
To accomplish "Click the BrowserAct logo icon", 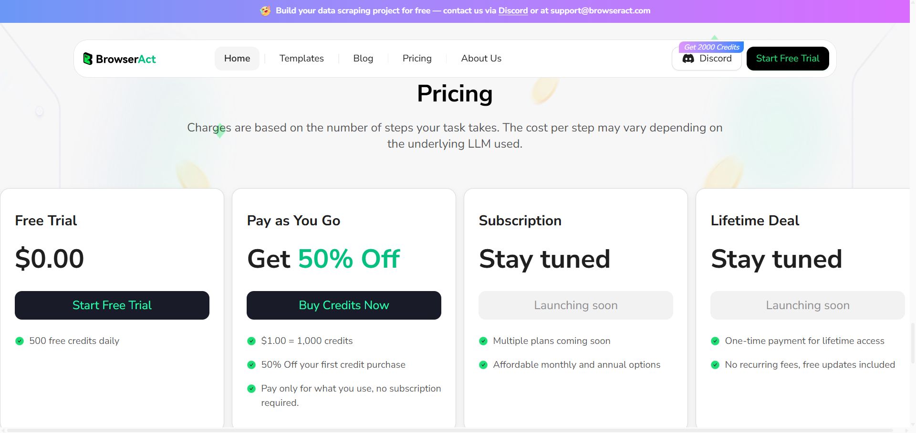I will click(x=88, y=59).
